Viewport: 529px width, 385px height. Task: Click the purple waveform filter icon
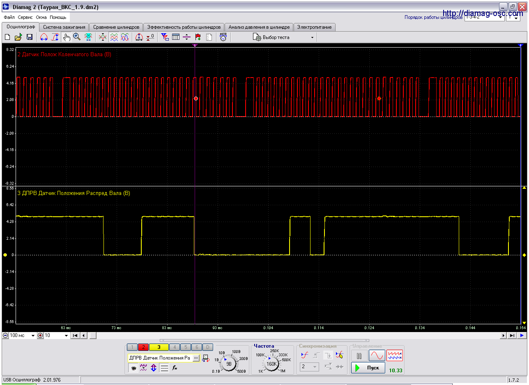143,368
